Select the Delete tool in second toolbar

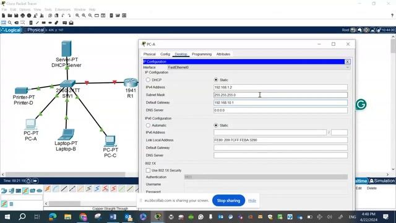(x=17, y=23)
